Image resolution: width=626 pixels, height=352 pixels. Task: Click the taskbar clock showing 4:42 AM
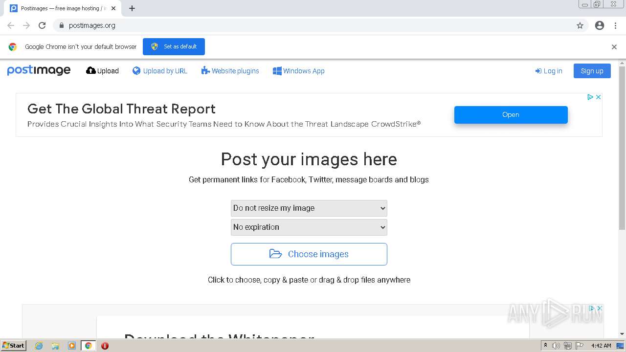601,346
